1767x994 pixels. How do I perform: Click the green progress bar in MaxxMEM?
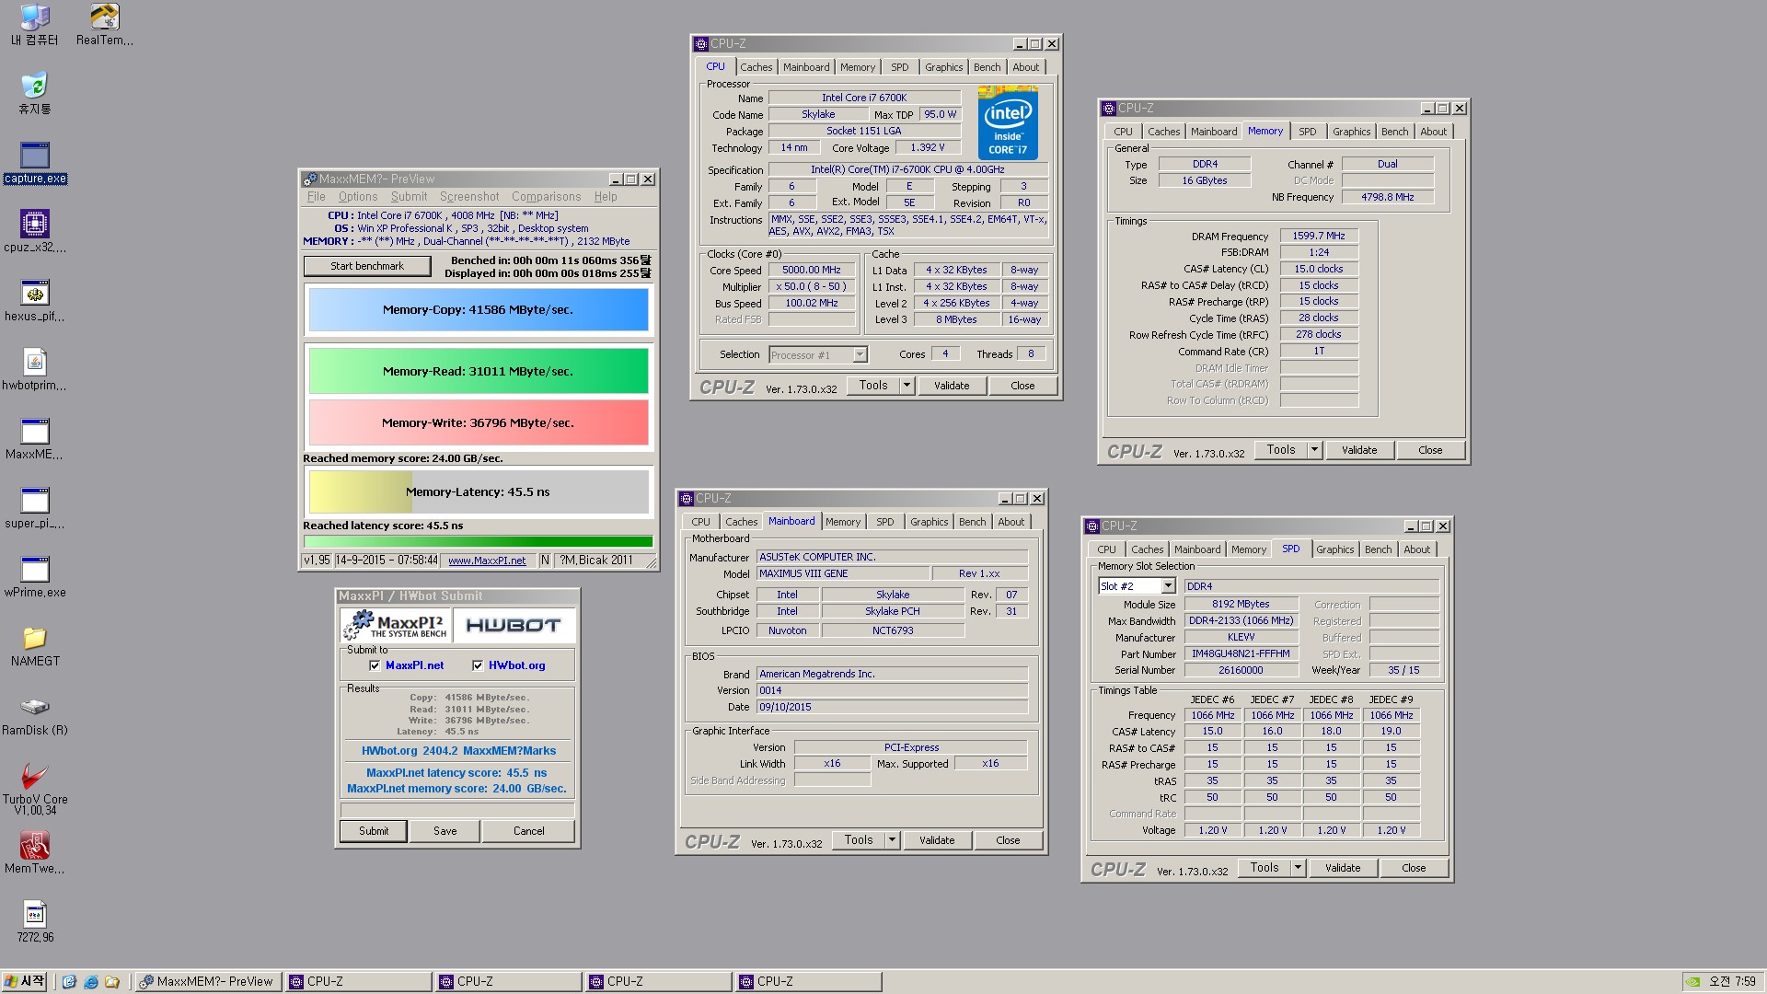click(x=479, y=541)
